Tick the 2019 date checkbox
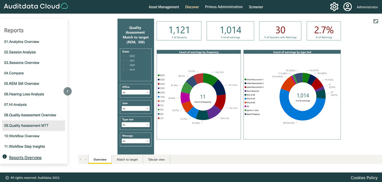 (127, 70)
